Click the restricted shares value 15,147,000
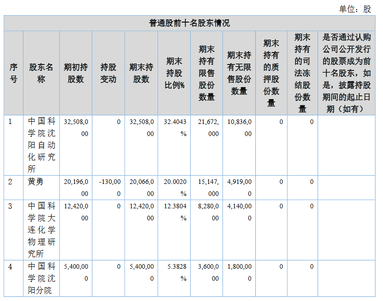383x301 pixels. pos(208,188)
